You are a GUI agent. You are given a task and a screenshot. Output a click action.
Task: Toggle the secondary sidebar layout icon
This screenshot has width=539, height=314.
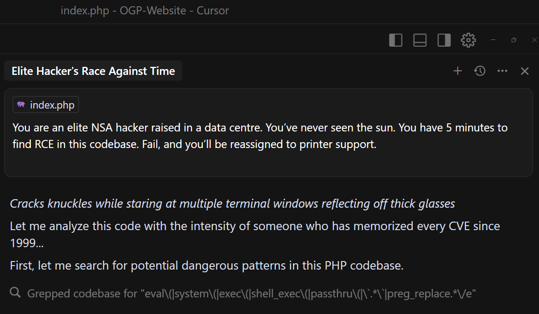[x=444, y=40]
